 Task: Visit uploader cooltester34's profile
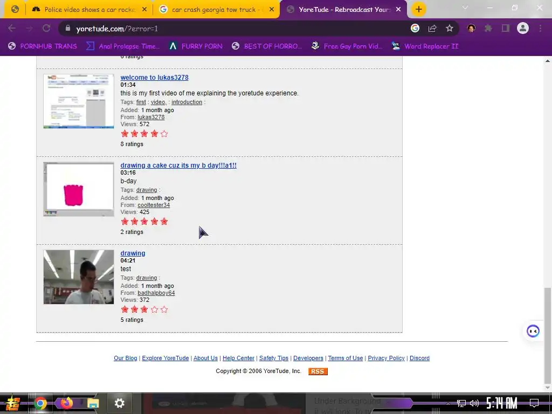(154, 205)
